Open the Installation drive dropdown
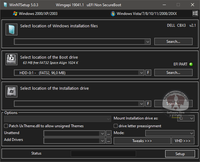This screenshot has width=200, height=162. pyautogui.click(x=79, y=104)
